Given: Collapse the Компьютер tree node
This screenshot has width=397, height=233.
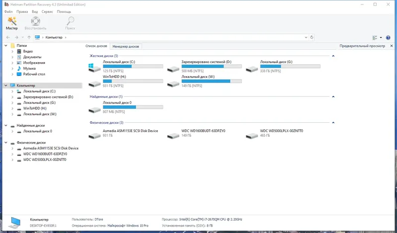Looking at the screenshot, I should [5, 85].
